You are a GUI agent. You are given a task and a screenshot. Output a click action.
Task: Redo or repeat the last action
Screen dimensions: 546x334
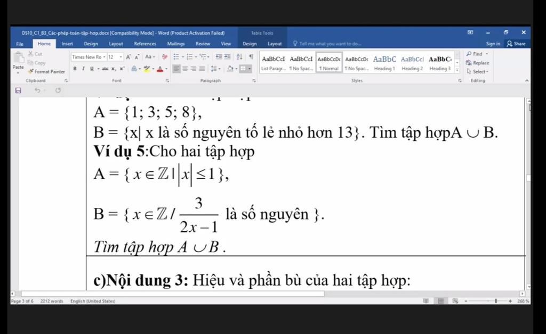[58, 90]
